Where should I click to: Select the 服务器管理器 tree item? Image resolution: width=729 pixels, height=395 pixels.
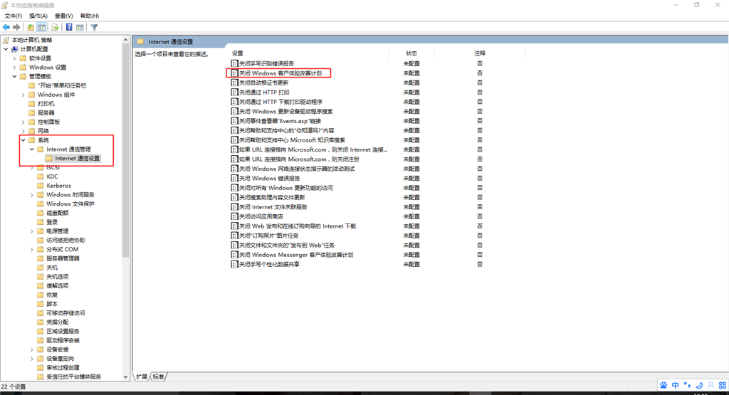click(x=63, y=258)
